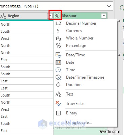Click the Binary document icon
The width and height of the screenshot is (124, 135).
click(x=58, y=113)
